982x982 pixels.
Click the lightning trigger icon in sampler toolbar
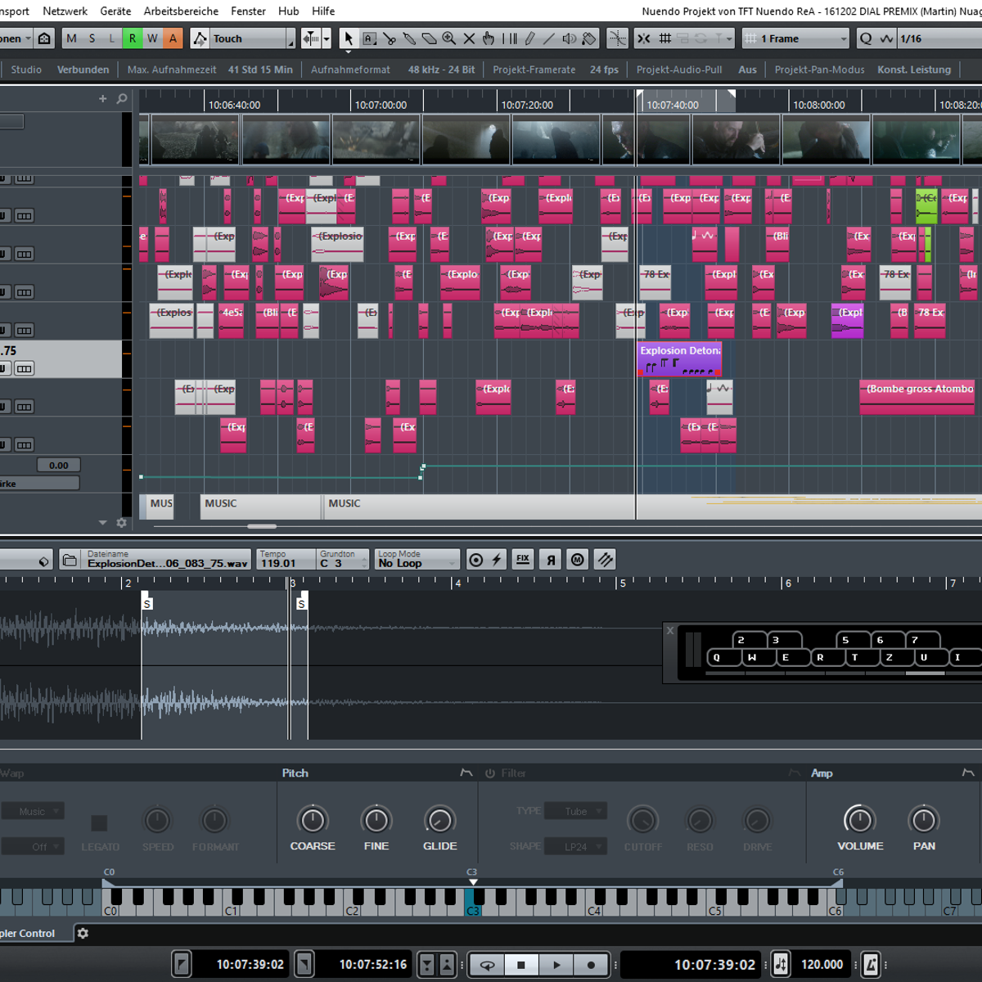[497, 560]
